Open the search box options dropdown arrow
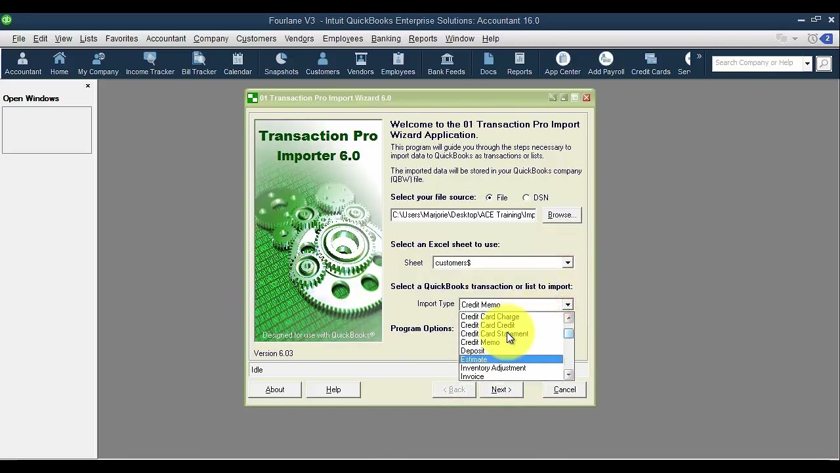This screenshot has width=840, height=473. 808,64
